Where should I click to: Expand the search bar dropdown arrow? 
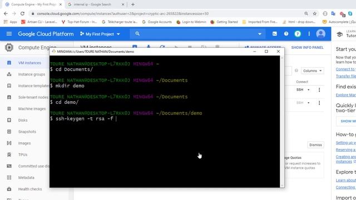pos(260,34)
